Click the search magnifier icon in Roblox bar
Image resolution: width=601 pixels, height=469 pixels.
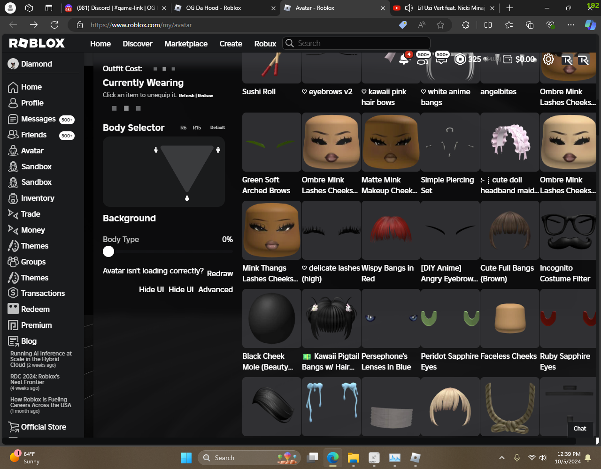point(290,43)
